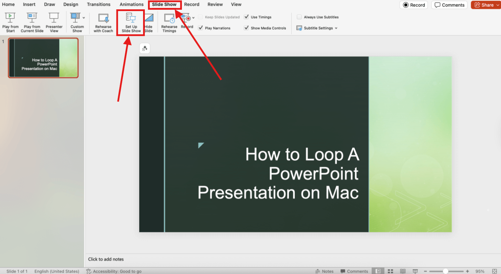Open the View tab
Viewport: 501px width, 274px height.
(236, 4)
